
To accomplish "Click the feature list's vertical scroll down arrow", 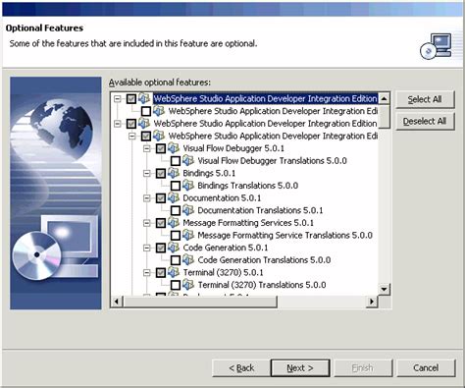I will pyautogui.click(x=384, y=289).
